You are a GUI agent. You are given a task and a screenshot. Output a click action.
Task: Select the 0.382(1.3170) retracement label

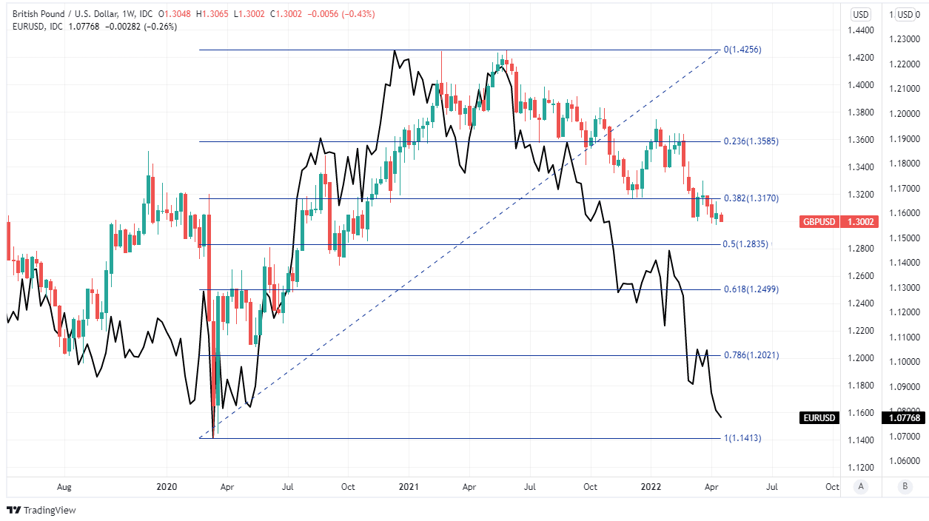[751, 198]
